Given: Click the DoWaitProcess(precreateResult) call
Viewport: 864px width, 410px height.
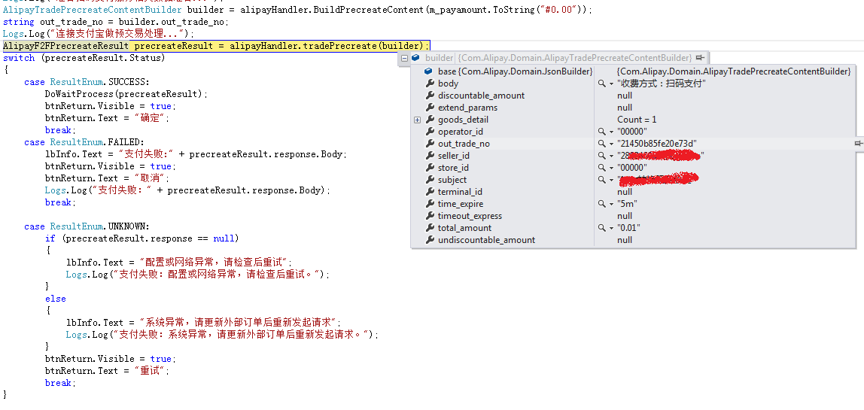Looking at the screenshot, I should tap(126, 94).
